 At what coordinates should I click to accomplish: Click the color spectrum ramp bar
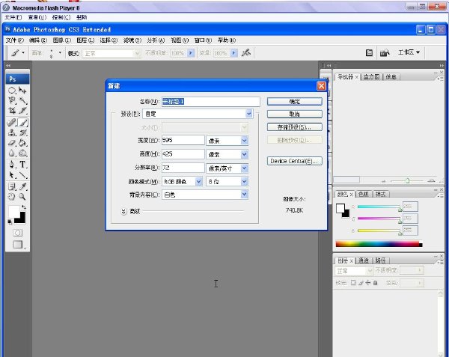pyautogui.click(x=379, y=244)
